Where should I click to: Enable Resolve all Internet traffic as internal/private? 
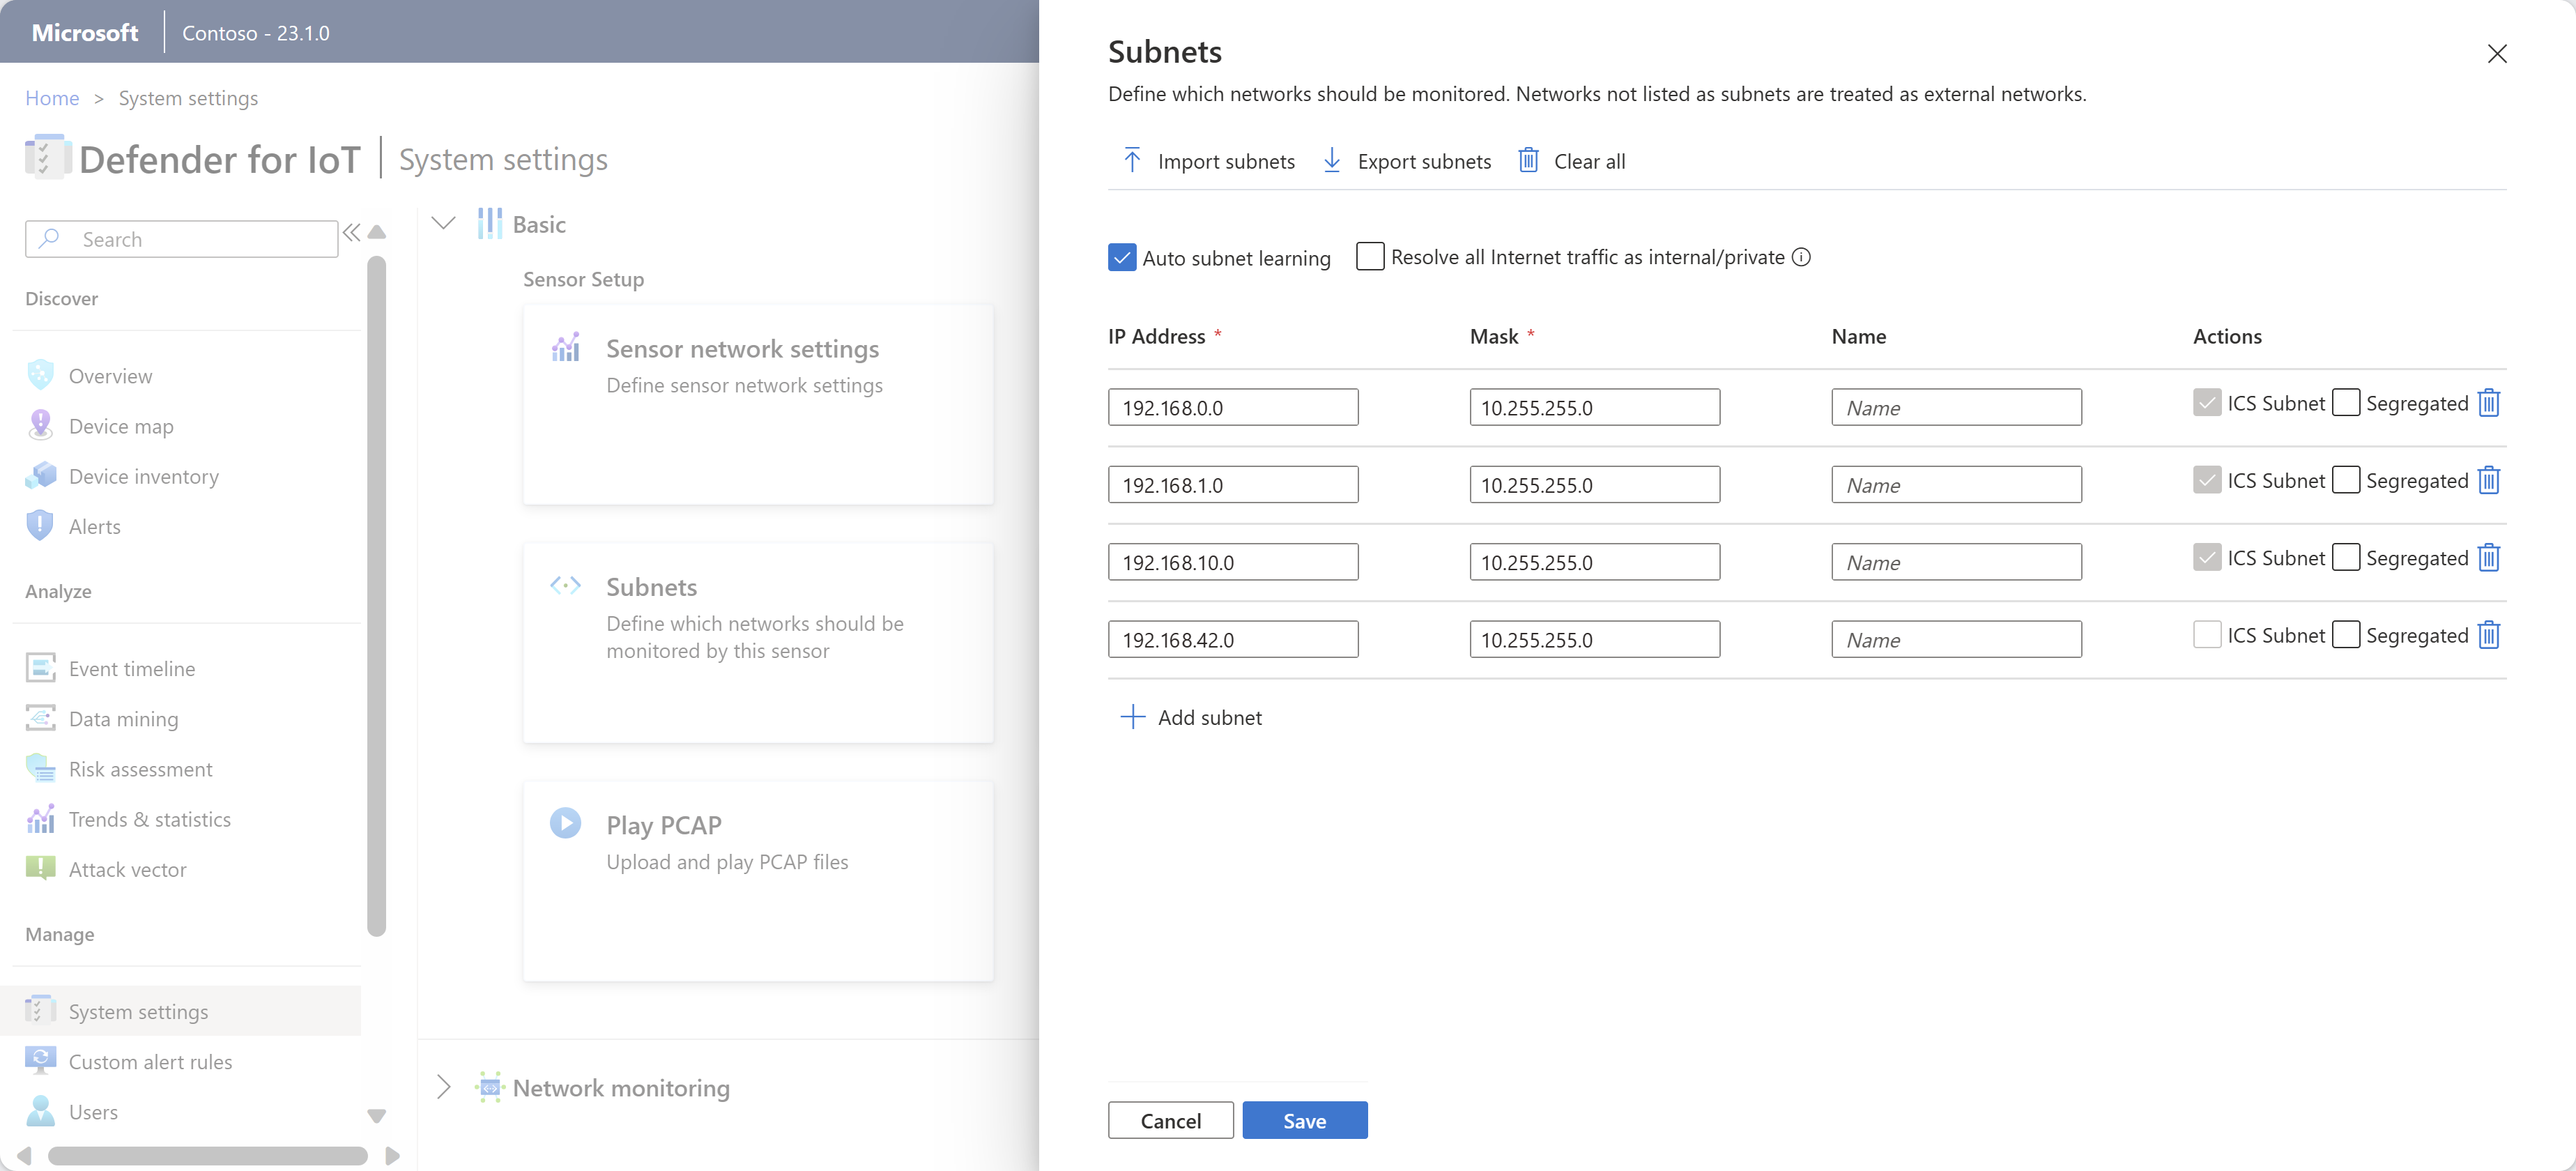click(x=1370, y=257)
